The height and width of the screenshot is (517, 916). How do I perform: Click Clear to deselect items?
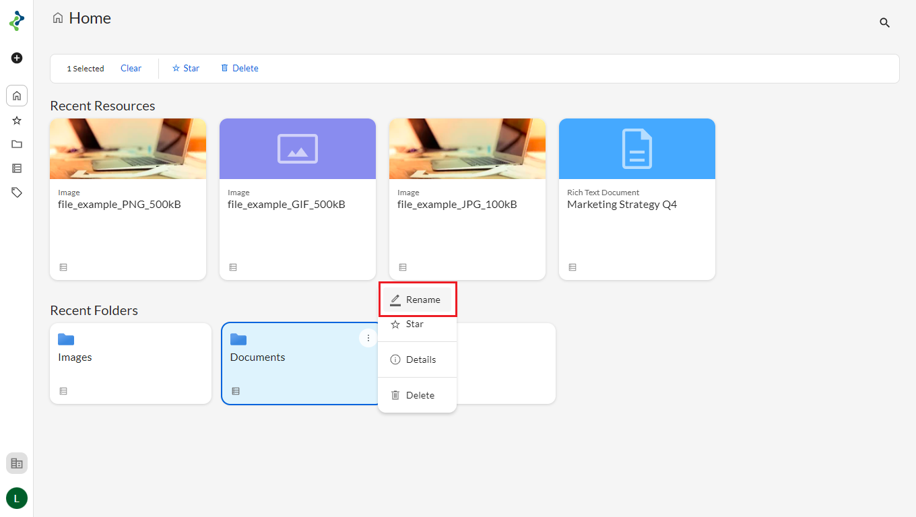pyautogui.click(x=131, y=68)
